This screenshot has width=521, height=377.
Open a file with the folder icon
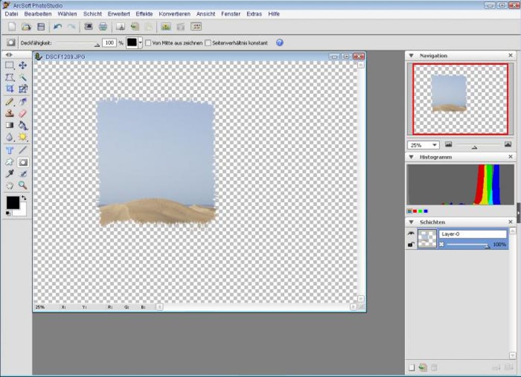[x=26, y=27]
